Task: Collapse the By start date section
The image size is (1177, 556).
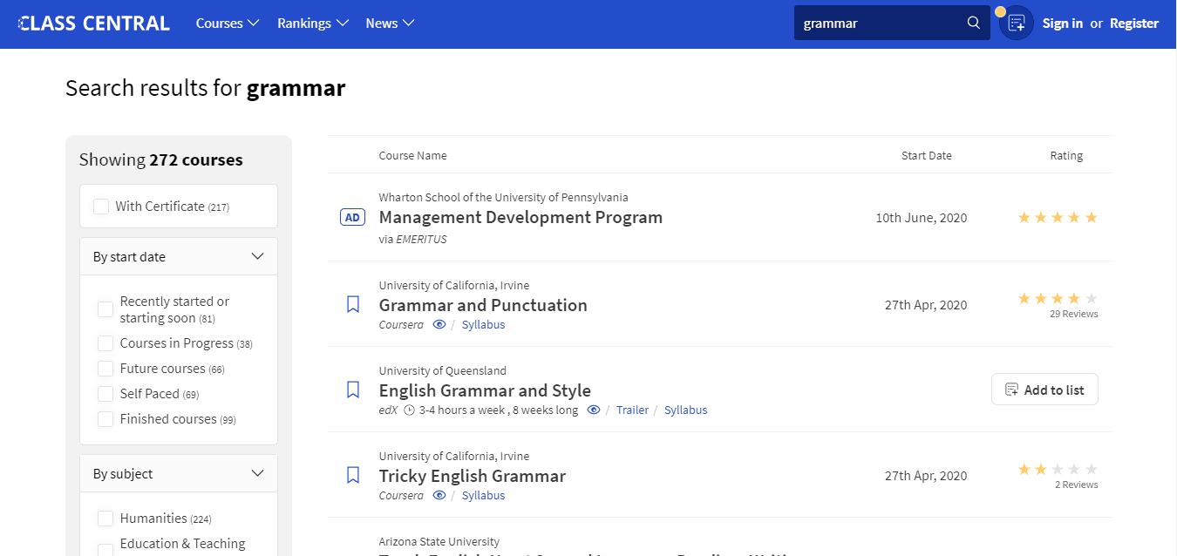Action: pyautogui.click(x=179, y=256)
